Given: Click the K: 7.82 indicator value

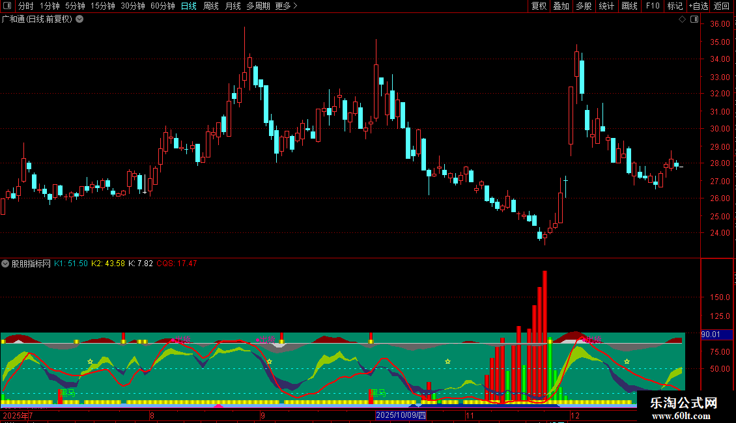Looking at the screenshot, I should pos(140,264).
